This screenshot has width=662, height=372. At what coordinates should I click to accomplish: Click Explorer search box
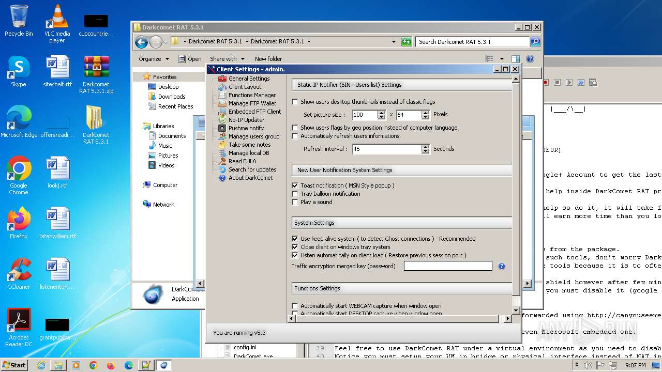point(473,42)
